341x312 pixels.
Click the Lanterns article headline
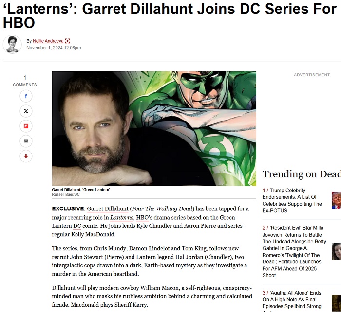pyautogui.click(x=170, y=16)
